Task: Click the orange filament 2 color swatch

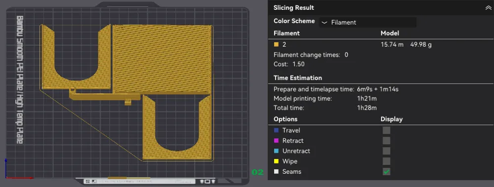Action: pyautogui.click(x=276, y=45)
